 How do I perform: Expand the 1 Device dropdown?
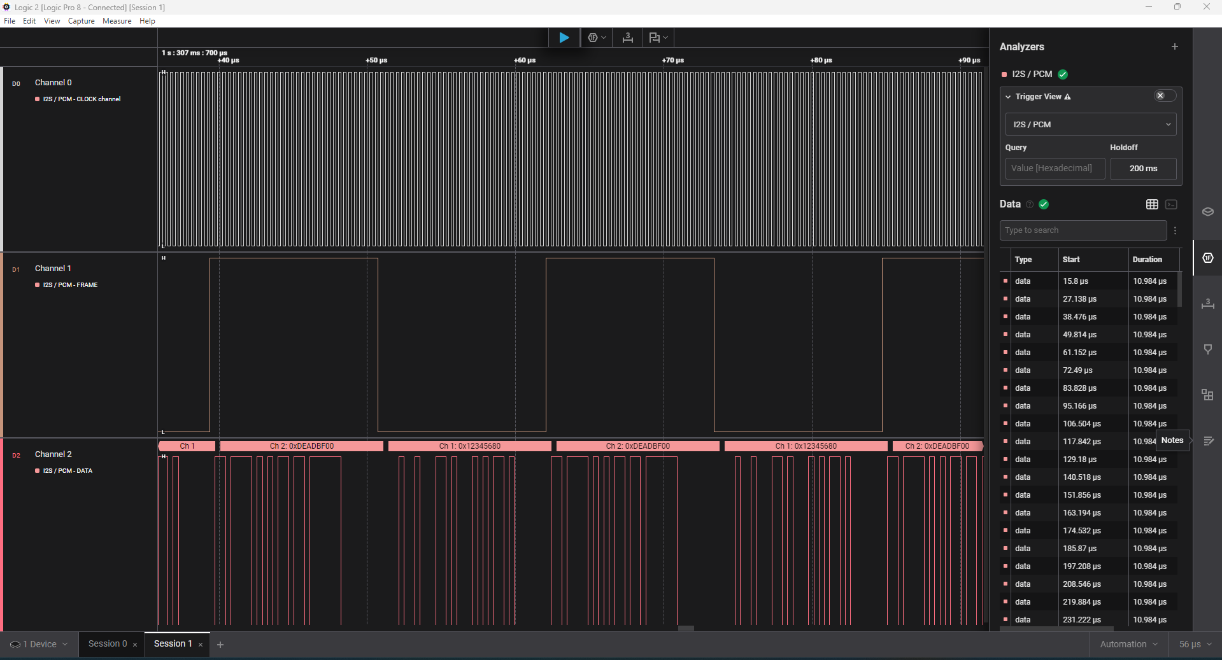tap(39, 644)
